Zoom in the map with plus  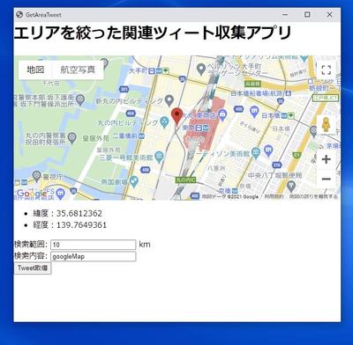click(326, 159)
